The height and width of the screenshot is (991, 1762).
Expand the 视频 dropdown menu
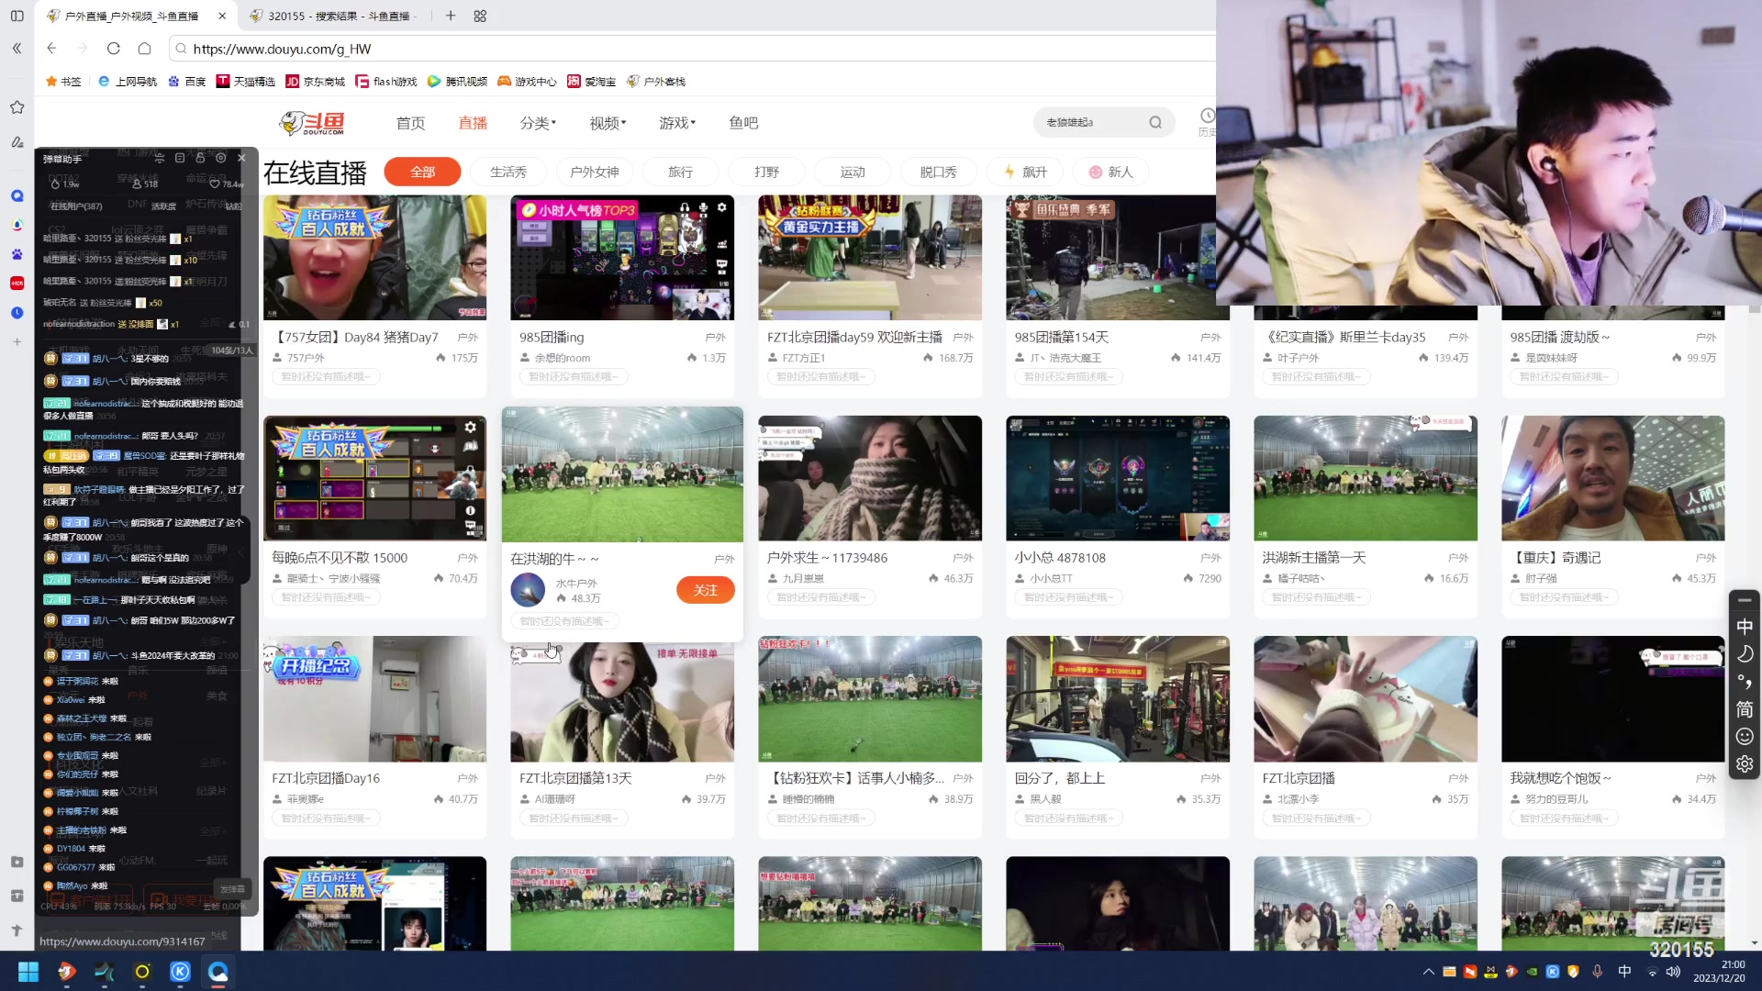[x=608, y=123]
